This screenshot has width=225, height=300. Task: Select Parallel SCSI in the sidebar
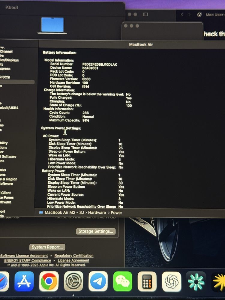click(5, 77)
